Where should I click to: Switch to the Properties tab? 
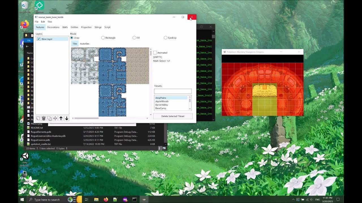click(x=86, y=27)
